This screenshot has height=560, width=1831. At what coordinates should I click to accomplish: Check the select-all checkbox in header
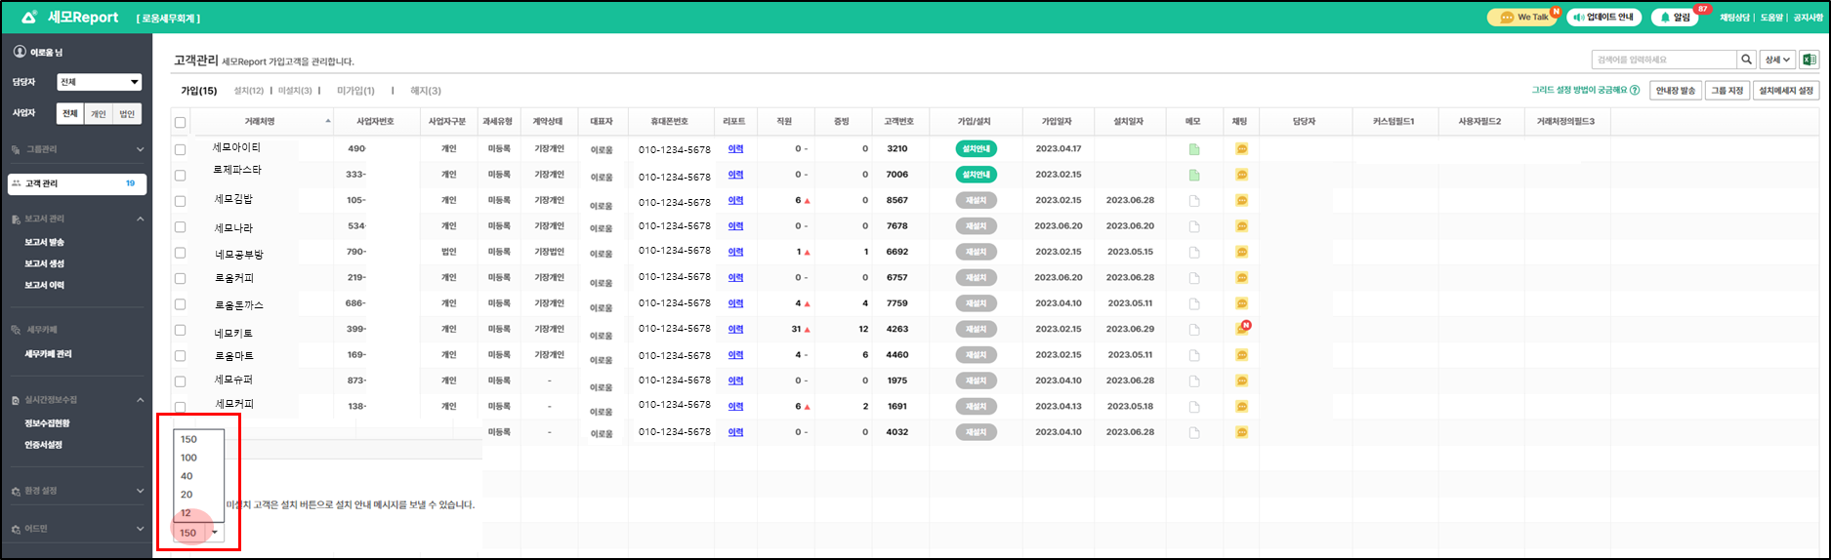click(180, 123)
